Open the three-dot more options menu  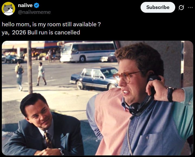coord(190,8)
